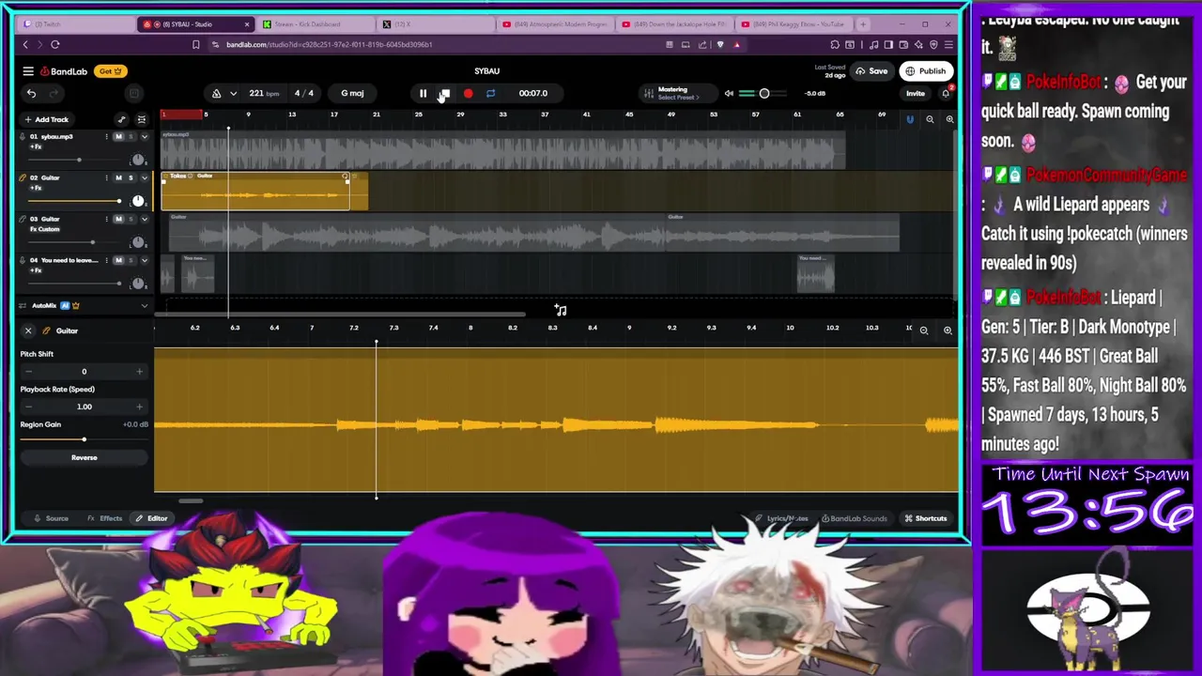Zoom in the editor waveform view

[x=948, y=330]
